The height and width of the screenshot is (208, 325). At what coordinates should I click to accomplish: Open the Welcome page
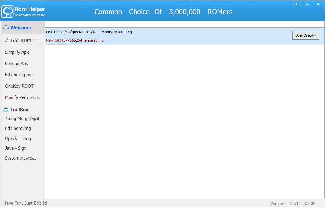[x=23, y=28]
